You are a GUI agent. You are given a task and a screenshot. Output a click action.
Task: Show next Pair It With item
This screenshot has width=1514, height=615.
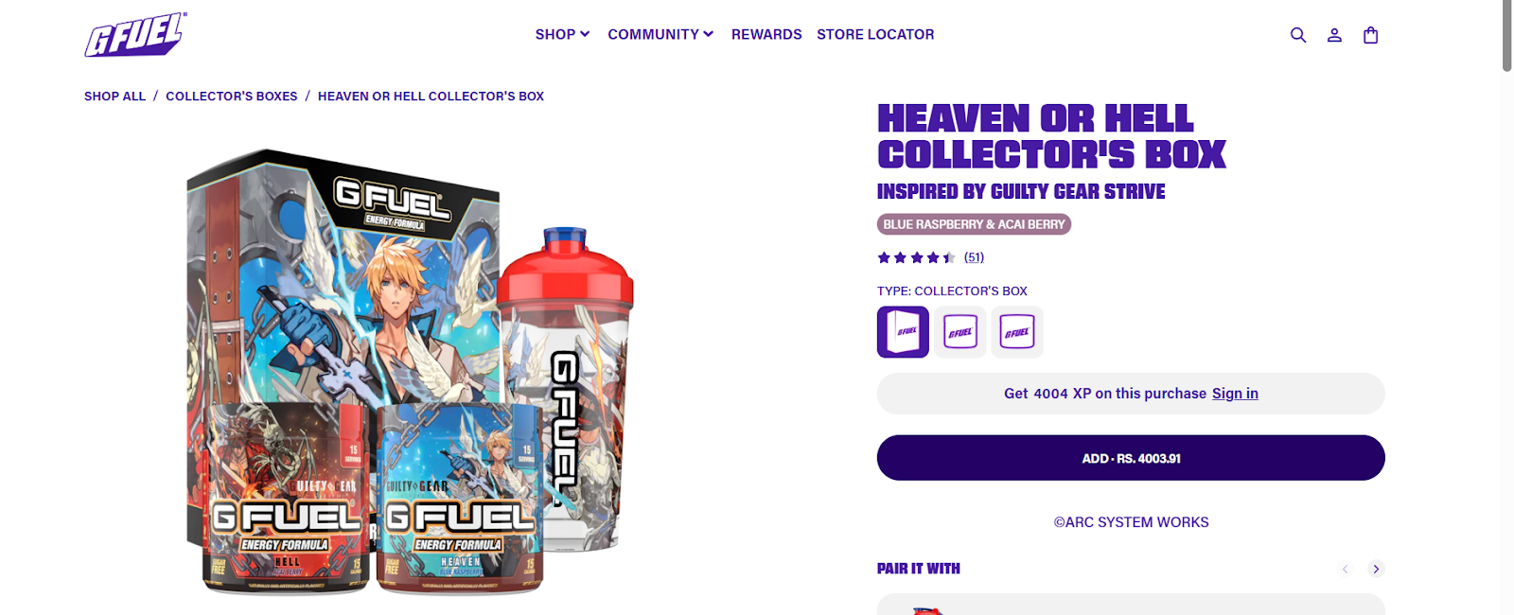1376,569
